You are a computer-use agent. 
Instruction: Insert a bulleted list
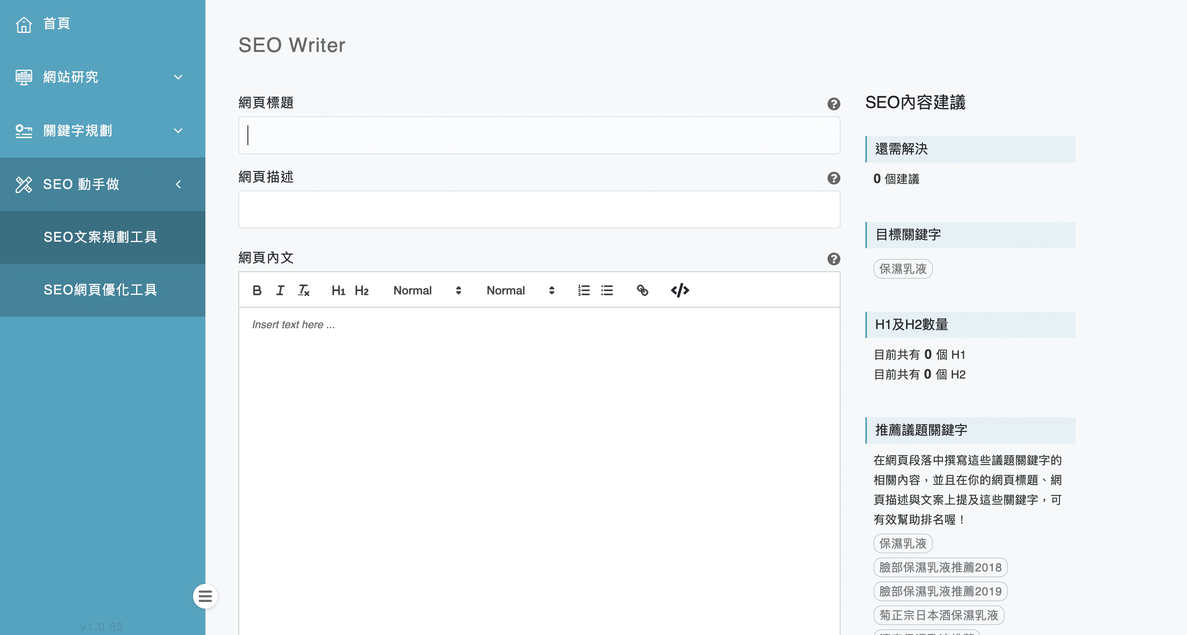point(607,290)
